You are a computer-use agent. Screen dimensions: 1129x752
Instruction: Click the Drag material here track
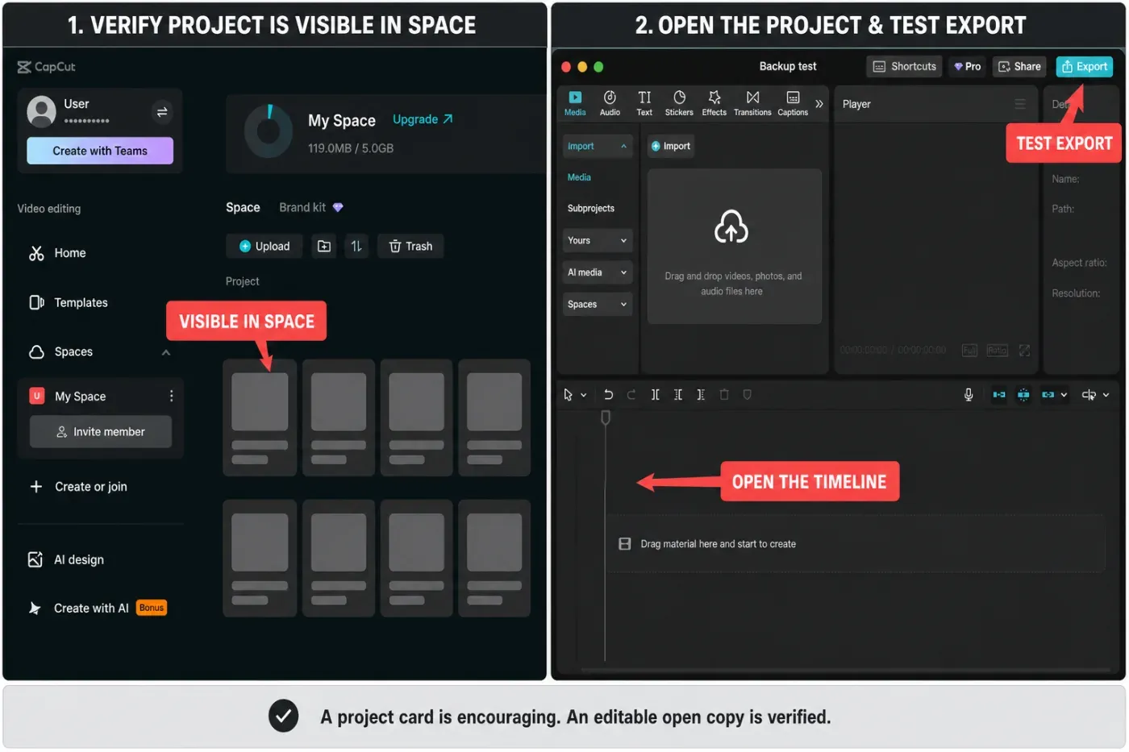click(x=855, y=544)
